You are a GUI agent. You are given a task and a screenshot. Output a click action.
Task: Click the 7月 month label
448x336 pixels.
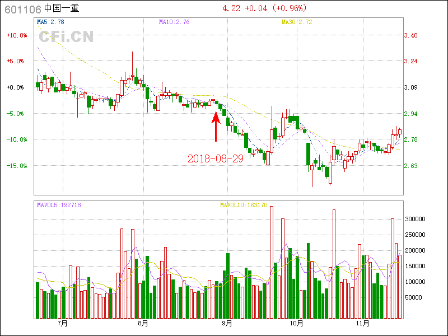[x=63, y=324]
